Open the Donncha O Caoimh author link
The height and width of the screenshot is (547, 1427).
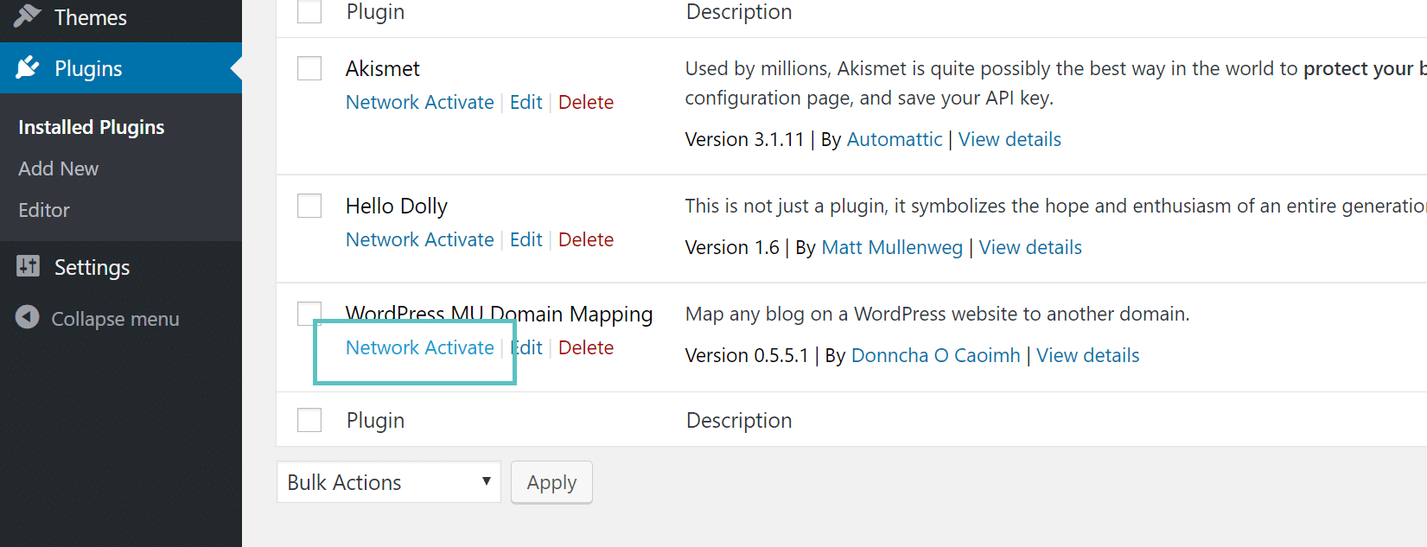(x=936, y=355)
